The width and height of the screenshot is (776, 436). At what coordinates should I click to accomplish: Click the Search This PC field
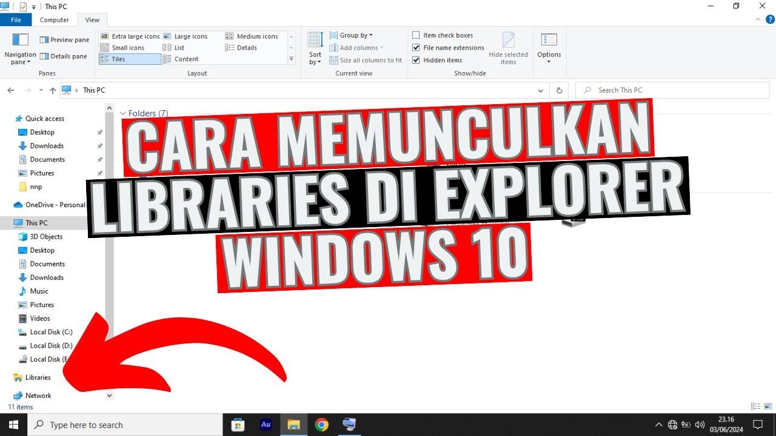click(x=672, y=90)
